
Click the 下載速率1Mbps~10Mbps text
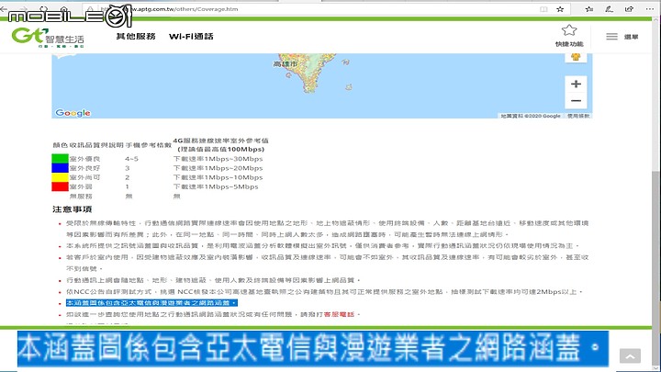(x=218, y=177)
